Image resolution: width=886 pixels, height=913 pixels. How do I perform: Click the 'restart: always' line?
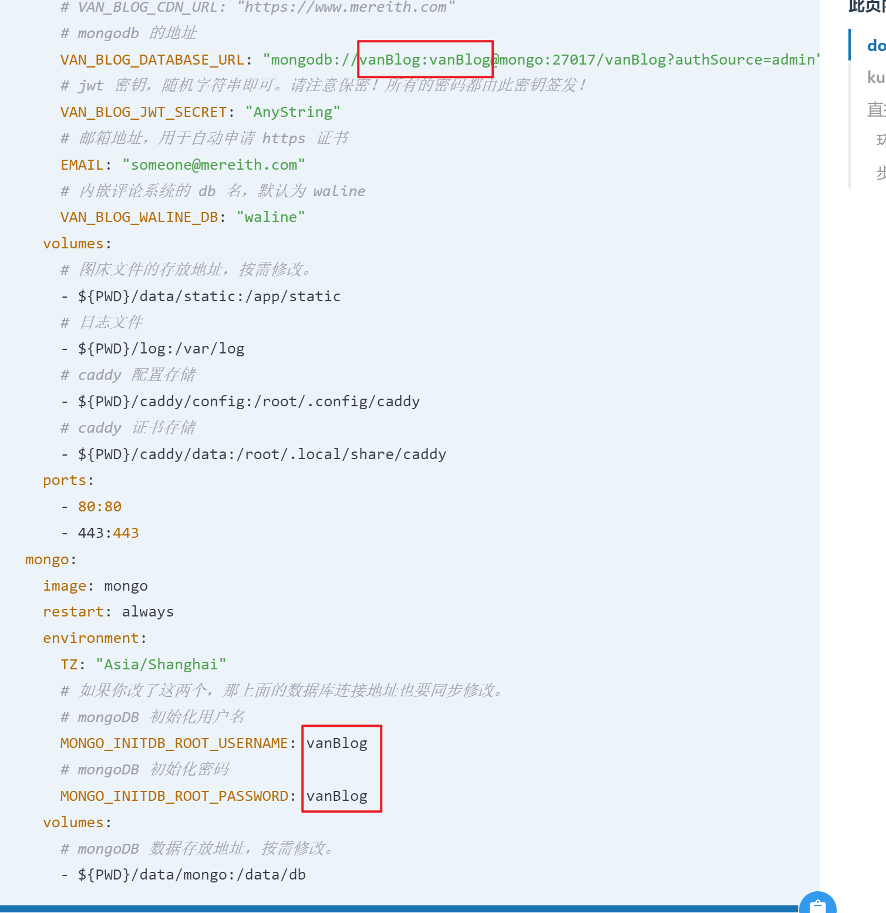[108, 612]
